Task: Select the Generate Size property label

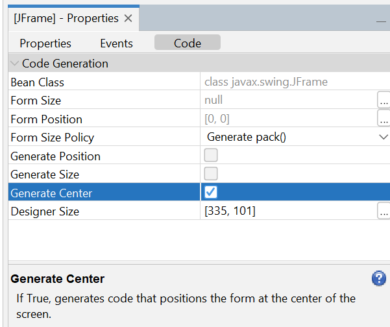Action: pyautogui.click(x=45, y=175)
